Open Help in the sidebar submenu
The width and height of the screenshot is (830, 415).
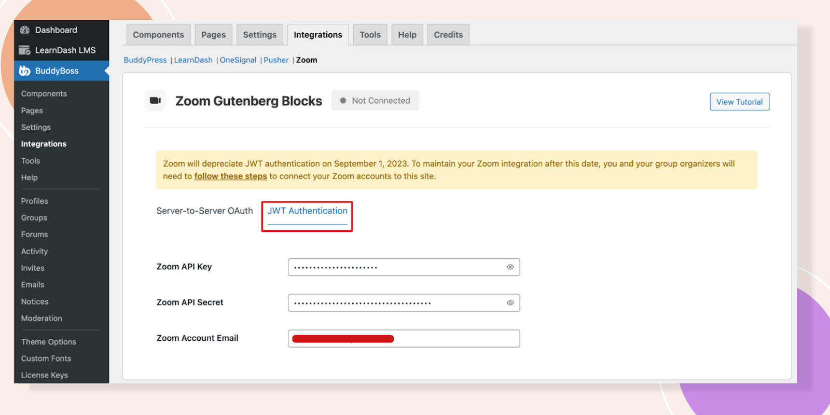(29, 177)
